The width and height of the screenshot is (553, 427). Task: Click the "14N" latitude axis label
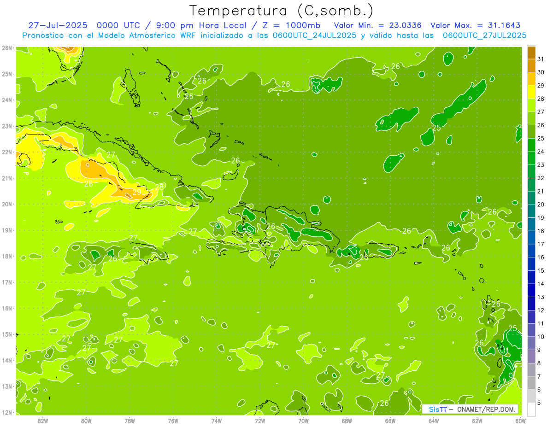coord(6,360)
